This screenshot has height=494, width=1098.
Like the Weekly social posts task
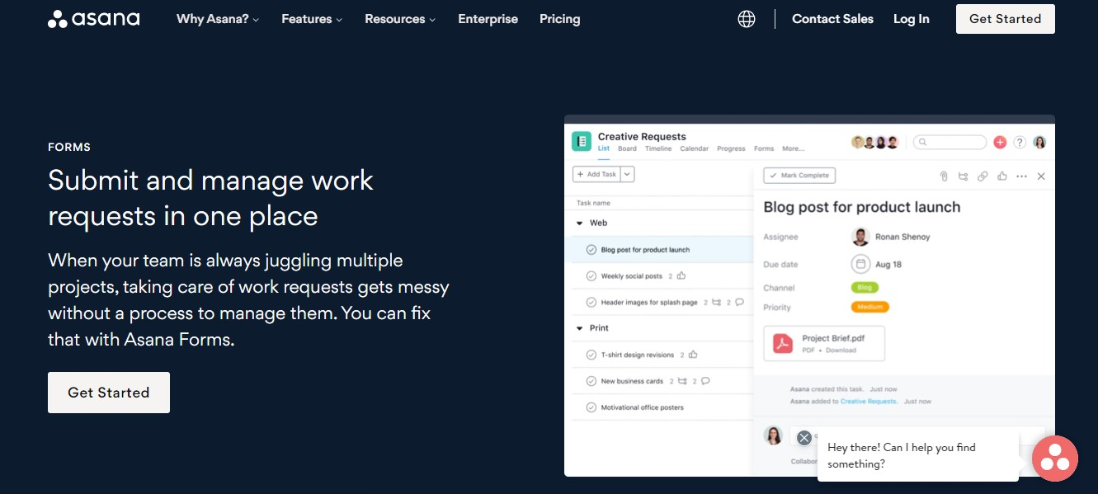point(681,276)
